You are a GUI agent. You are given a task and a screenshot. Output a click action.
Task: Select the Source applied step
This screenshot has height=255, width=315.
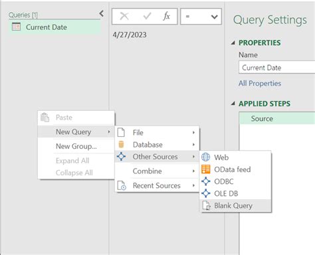coord(277,118)
